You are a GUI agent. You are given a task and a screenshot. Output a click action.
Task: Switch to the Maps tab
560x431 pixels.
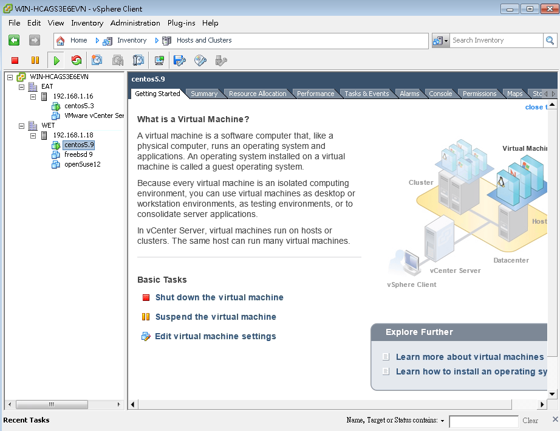click(514, 94)
